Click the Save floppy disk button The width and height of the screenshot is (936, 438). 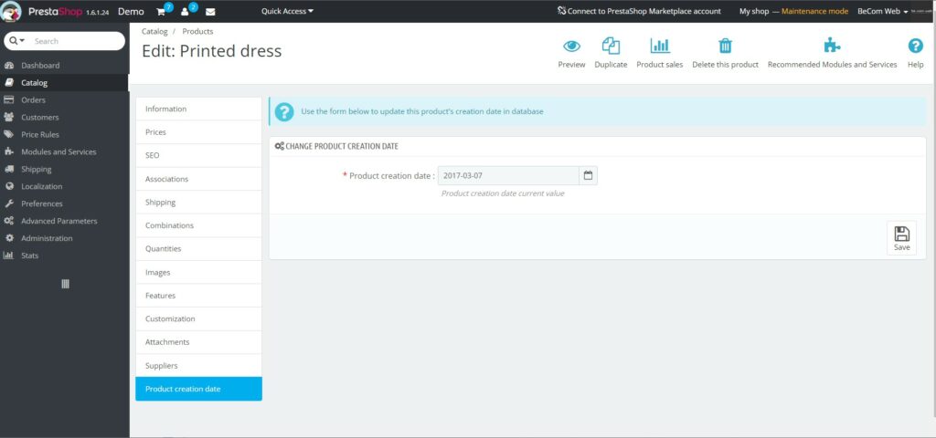[x=901, y=238]
